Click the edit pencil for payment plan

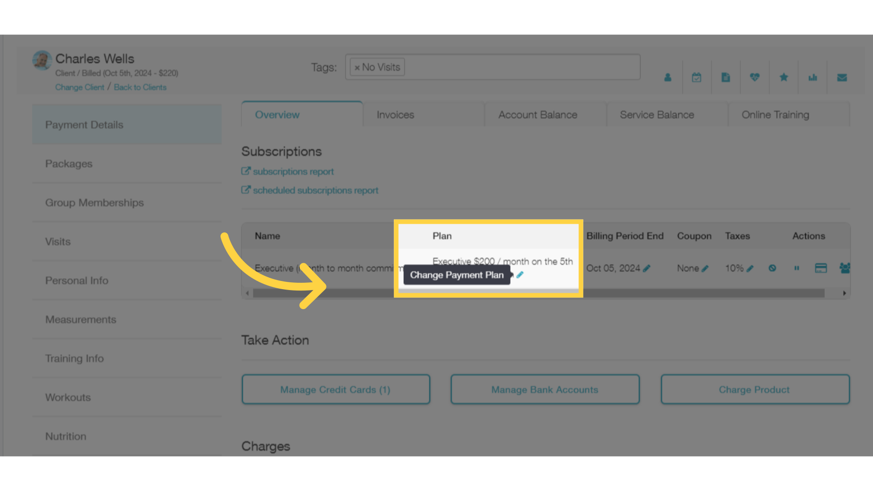(520, 275)
